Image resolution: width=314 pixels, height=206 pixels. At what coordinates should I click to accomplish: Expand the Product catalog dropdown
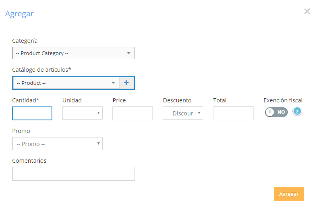tap(66, 83)
